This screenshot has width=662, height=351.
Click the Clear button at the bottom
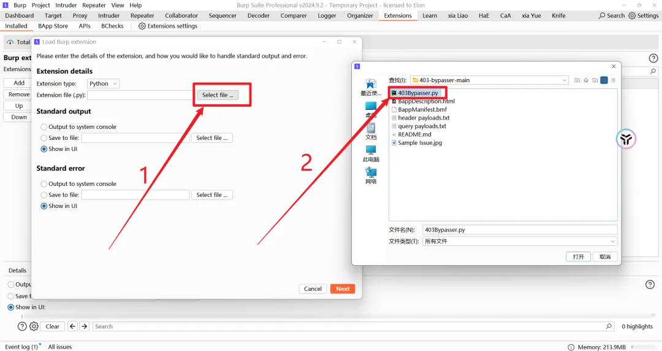click(52, 326)
